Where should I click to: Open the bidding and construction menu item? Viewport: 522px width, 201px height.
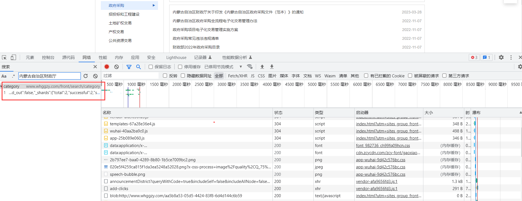pyautogui.click(x=124, y=14)
